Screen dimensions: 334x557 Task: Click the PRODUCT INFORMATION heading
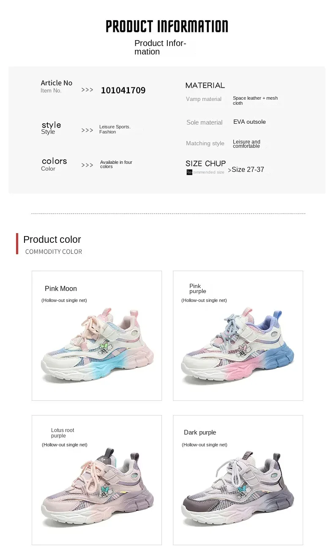[167, 26]
